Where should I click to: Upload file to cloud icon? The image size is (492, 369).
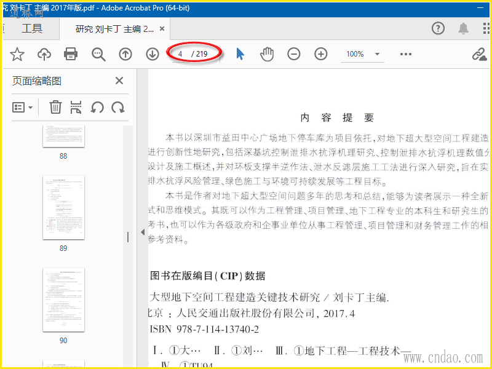44,54
